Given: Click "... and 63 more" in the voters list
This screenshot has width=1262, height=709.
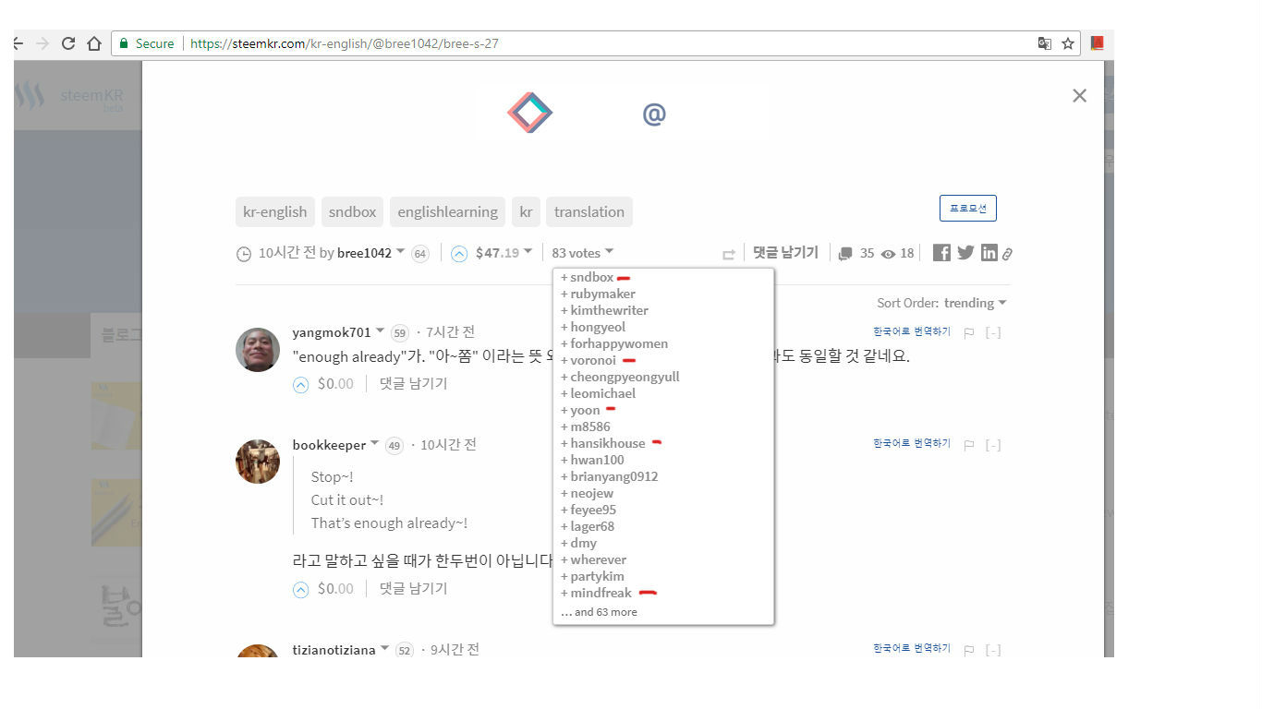Looking at the screenshot, I should click(599, 611).
